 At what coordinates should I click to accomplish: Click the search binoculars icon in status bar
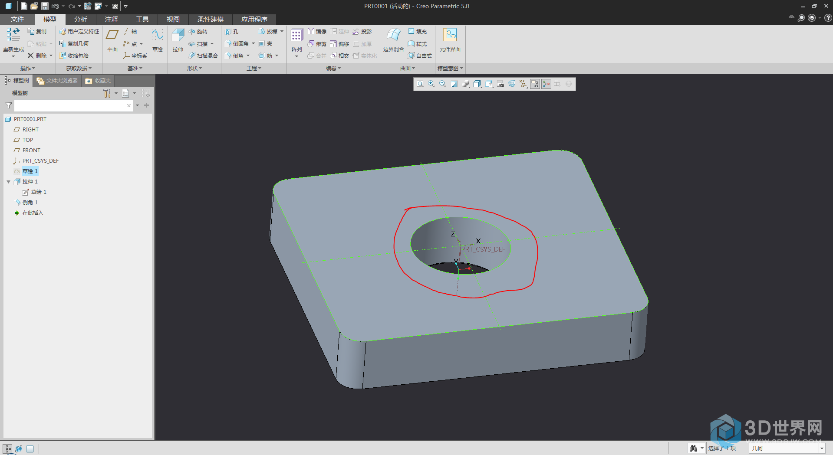693,448
